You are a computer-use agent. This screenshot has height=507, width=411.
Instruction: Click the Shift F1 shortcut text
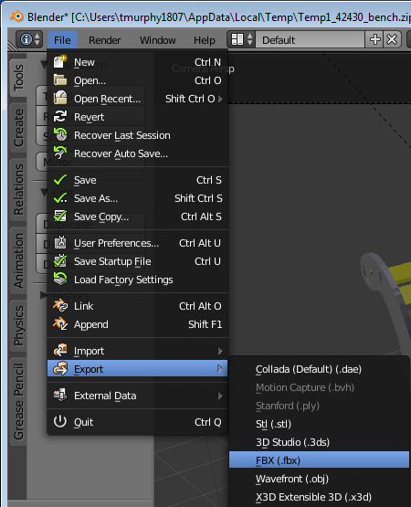205,324
